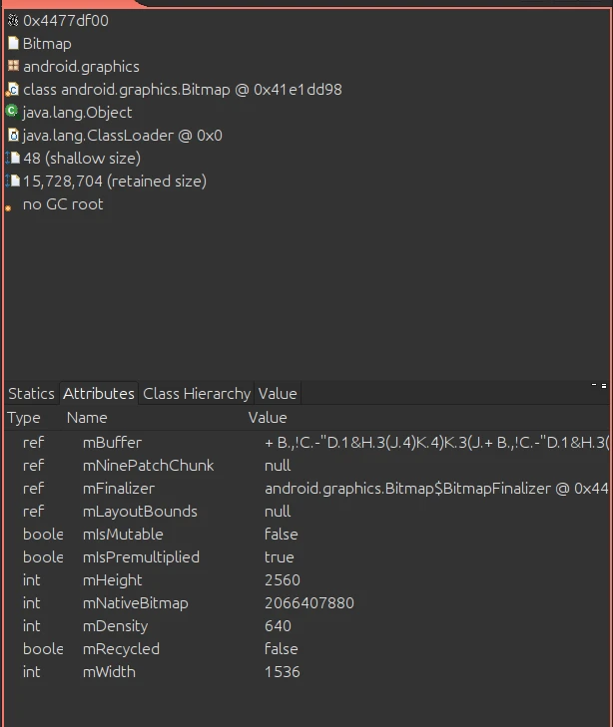The height and width of the screenshot is (727, 613).
Task: Click the file icon next to Bitmap
Action: coord(13,43)
